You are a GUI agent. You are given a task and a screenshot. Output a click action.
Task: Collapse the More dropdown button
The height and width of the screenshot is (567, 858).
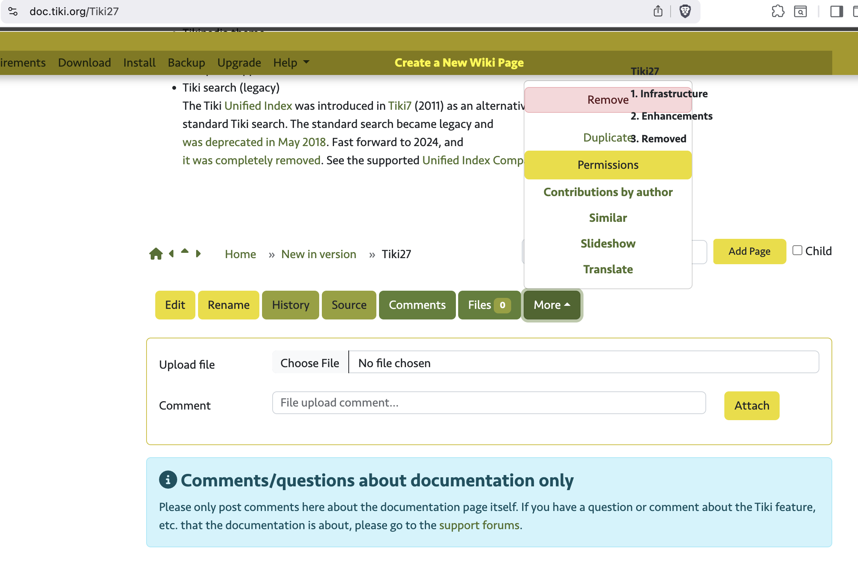tap(552, 305)
